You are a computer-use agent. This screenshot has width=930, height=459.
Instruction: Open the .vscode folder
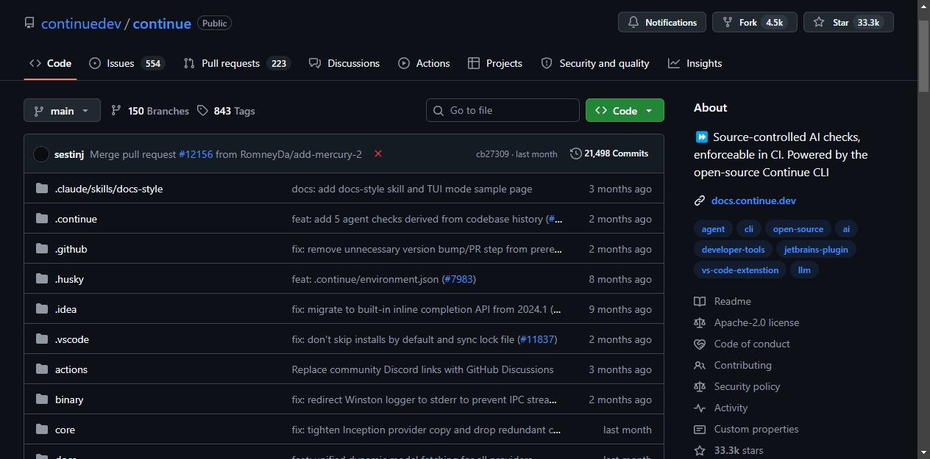72,339
